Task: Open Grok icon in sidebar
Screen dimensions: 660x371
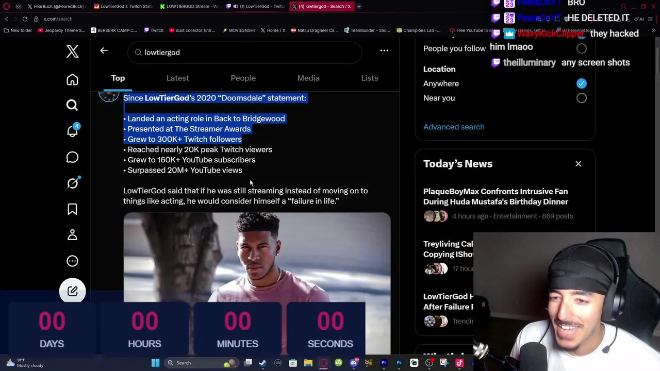Action: click(72, 183)
